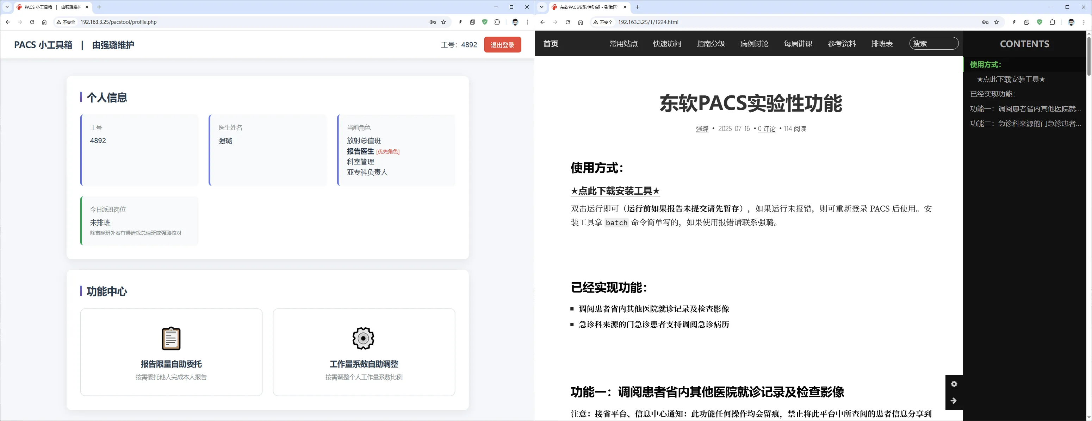Click ★点此下载安装工具★ download link in article

pyautogui.click(x=615, y=191)
